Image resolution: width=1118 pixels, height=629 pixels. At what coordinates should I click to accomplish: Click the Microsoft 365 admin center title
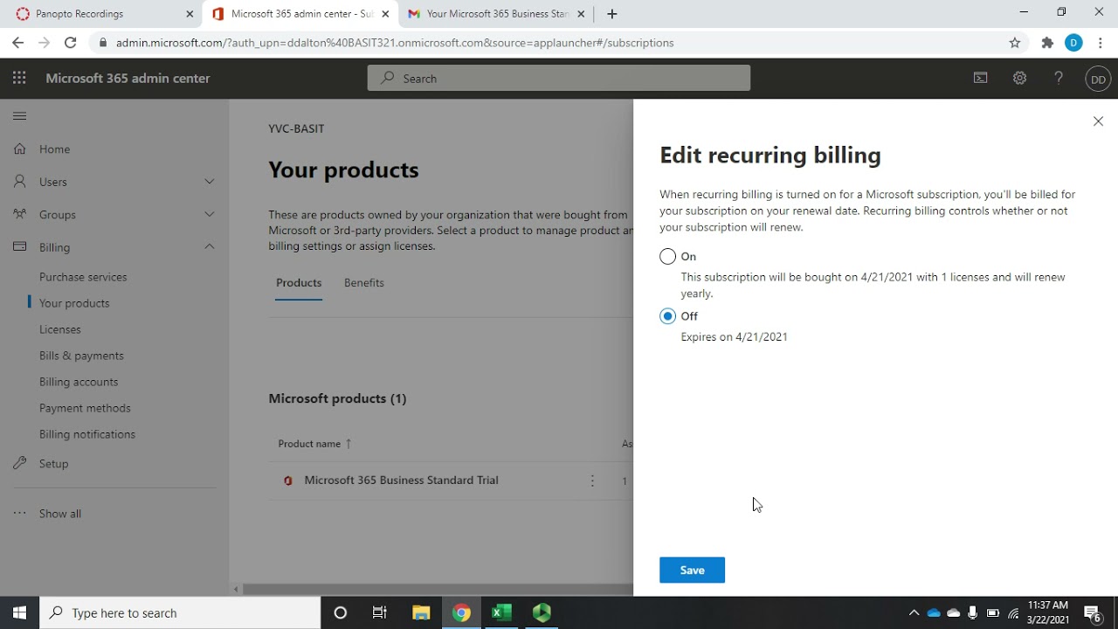(x=128, y=79)
